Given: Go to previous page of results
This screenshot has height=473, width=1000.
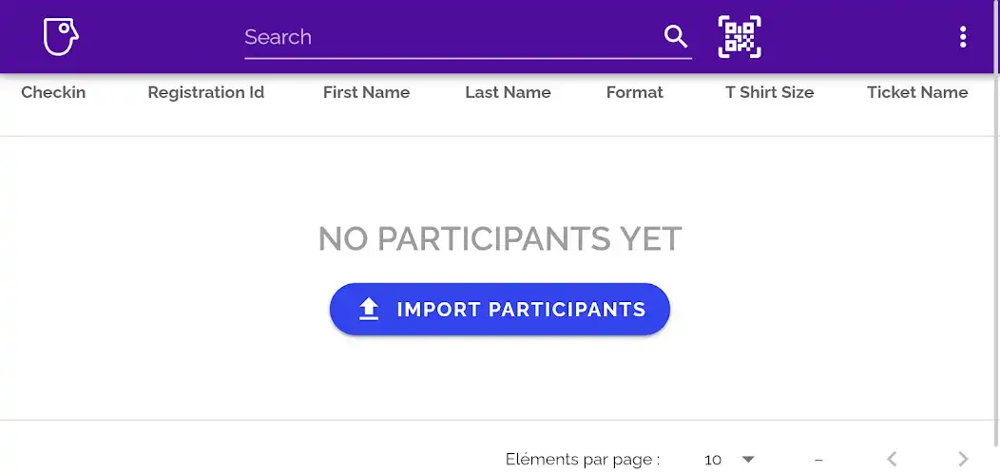Looking at the screenshot, I should point(893,459).
